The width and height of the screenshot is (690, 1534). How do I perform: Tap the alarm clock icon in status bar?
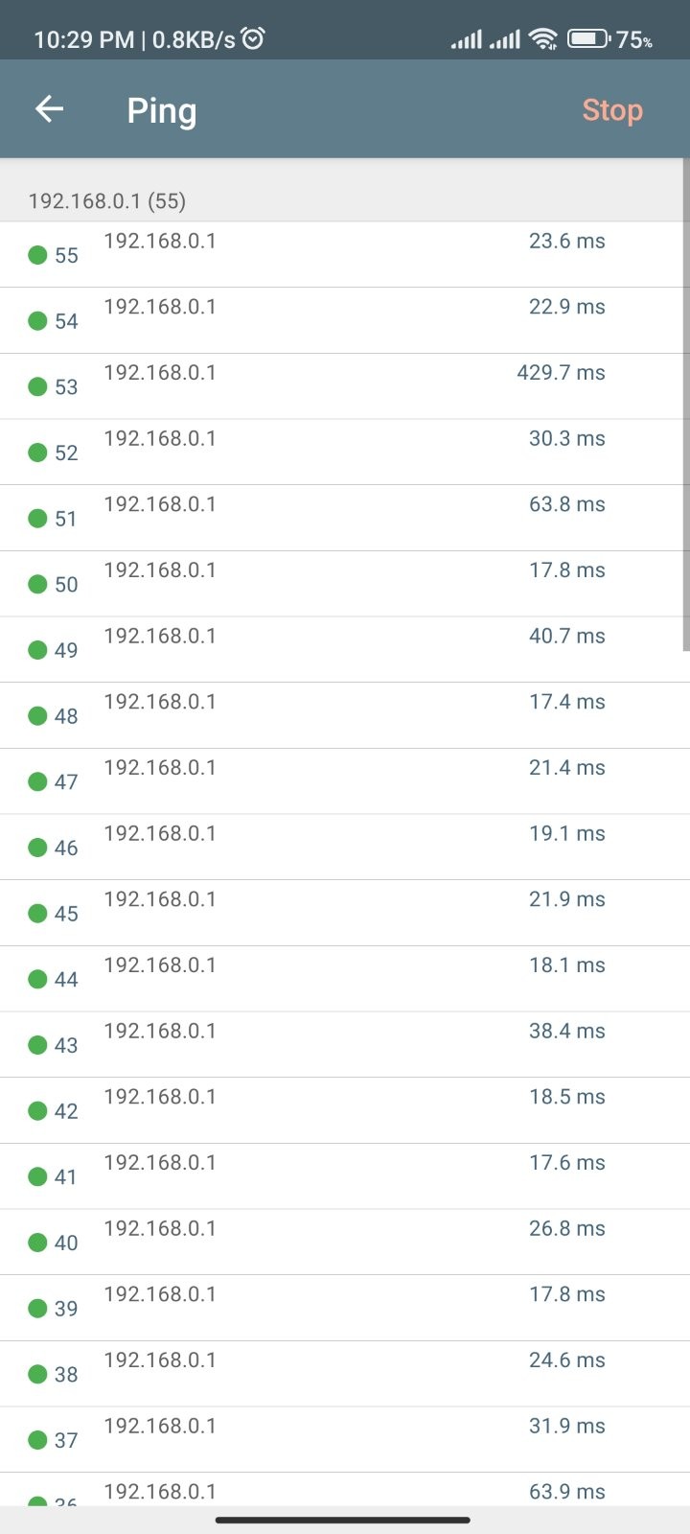253,38
